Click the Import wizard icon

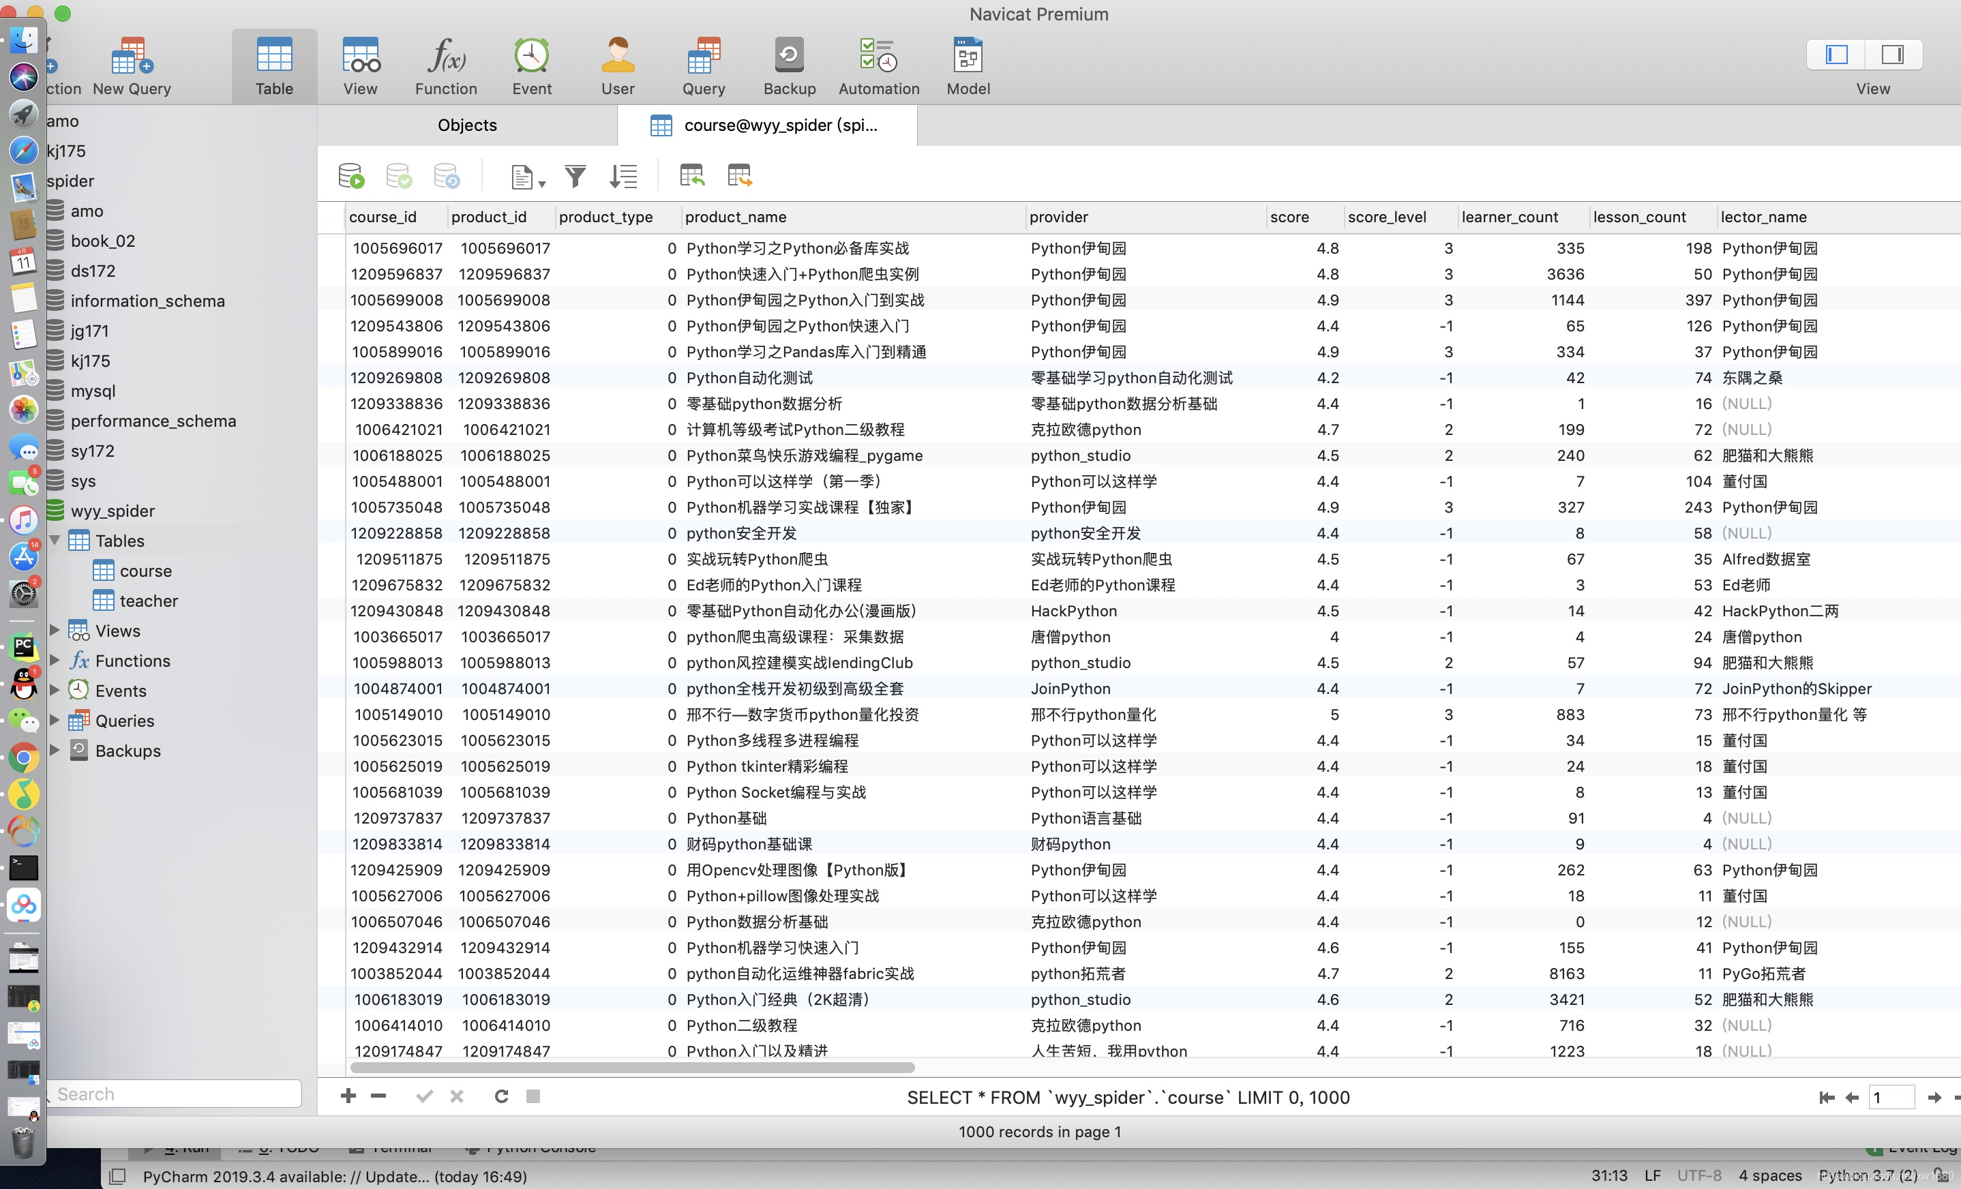691,176
